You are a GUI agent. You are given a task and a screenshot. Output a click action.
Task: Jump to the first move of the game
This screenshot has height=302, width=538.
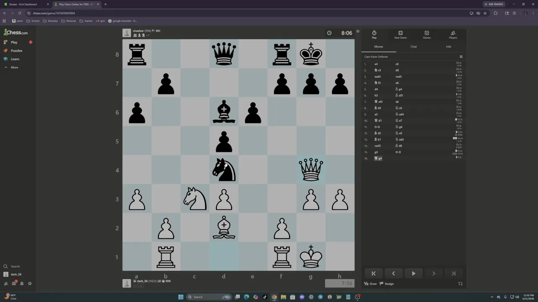[x=373, y=273]
